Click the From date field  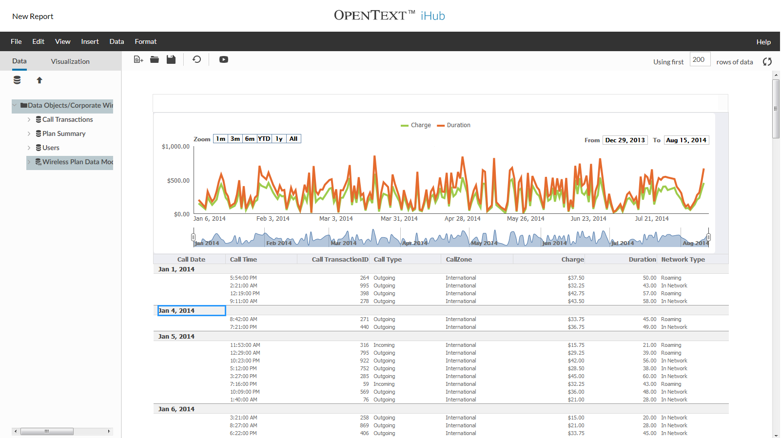625,140
